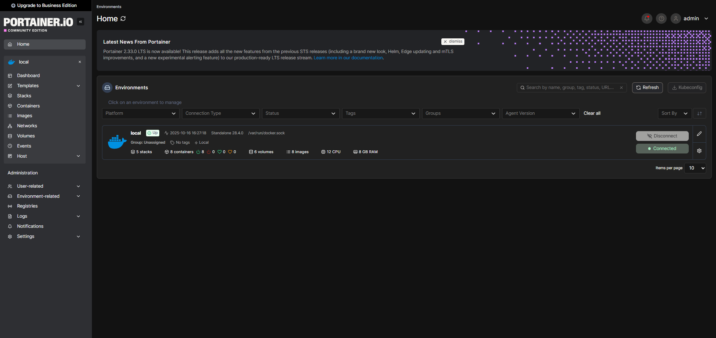Dismiss the Latest News banner
Viewport: 716px width, 338px height.
[453, 42]
